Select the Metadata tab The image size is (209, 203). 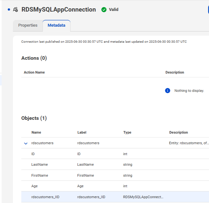coord(57,25)
